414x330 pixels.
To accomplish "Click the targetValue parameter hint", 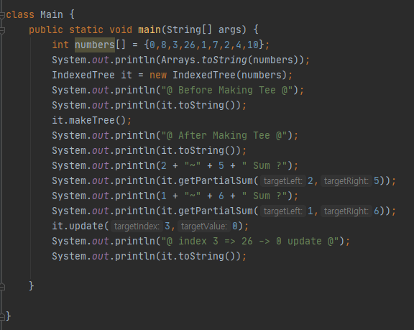I will pos(204,226).
